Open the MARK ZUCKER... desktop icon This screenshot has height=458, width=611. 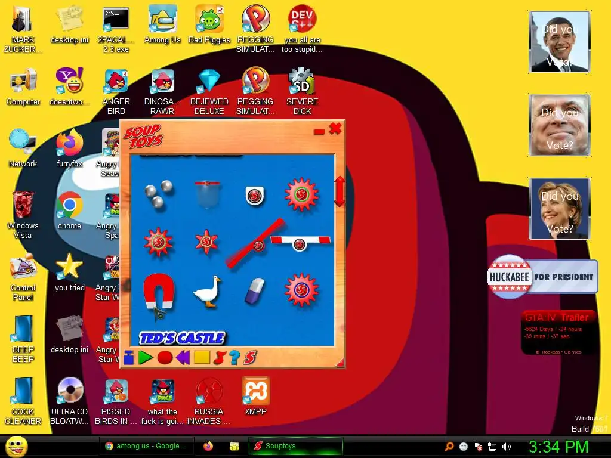click(23, 30)
